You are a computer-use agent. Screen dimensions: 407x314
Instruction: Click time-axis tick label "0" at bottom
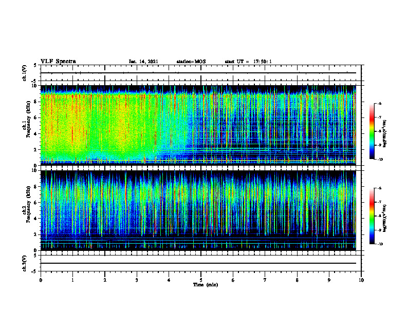(x=41, y=280)
